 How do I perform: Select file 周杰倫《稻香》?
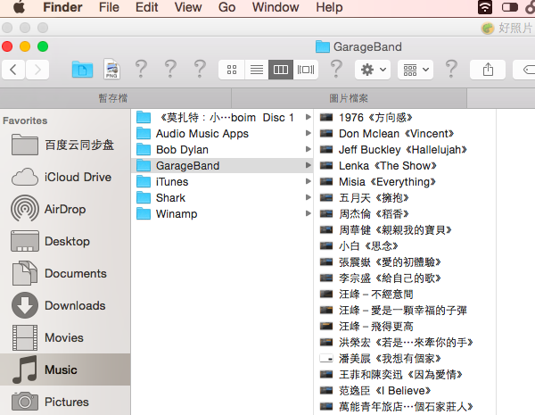405,214
